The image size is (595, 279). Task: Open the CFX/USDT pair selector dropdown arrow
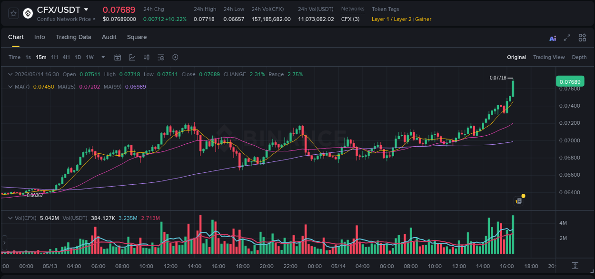86,10
